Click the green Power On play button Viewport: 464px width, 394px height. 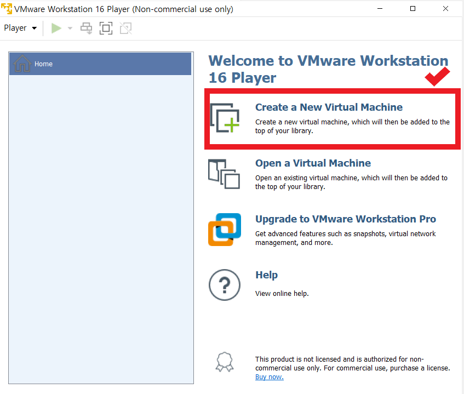(56, 28)
